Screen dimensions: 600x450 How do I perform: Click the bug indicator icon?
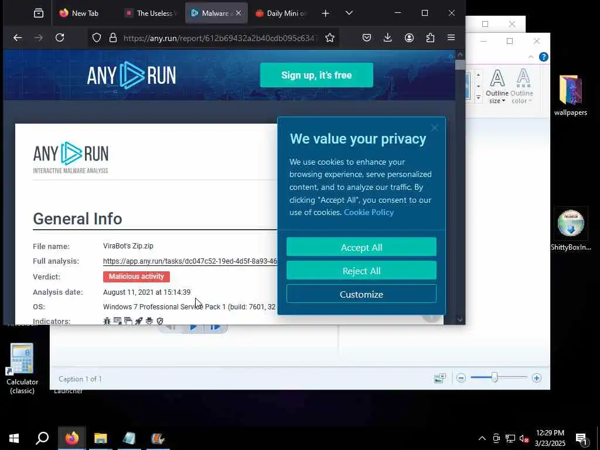107,321
